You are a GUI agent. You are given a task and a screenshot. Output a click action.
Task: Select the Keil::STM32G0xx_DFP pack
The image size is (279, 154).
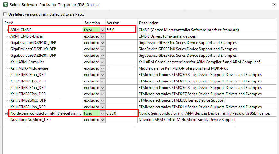pyautogui.click(x=28, y=100)
